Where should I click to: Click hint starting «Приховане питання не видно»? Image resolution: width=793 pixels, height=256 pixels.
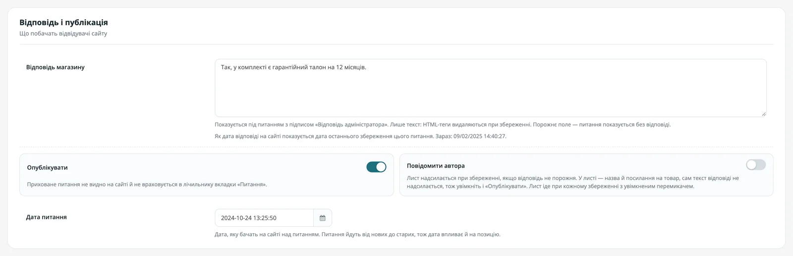[147, 184]
